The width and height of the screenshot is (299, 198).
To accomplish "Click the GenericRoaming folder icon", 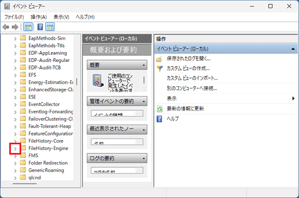I will [x=23, y=170].
